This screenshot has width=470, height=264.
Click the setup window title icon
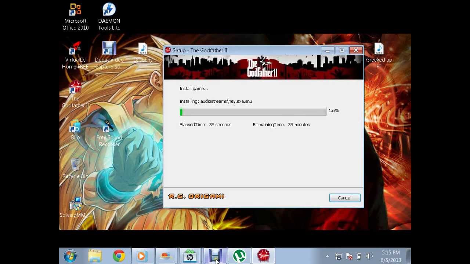point(168,50)
